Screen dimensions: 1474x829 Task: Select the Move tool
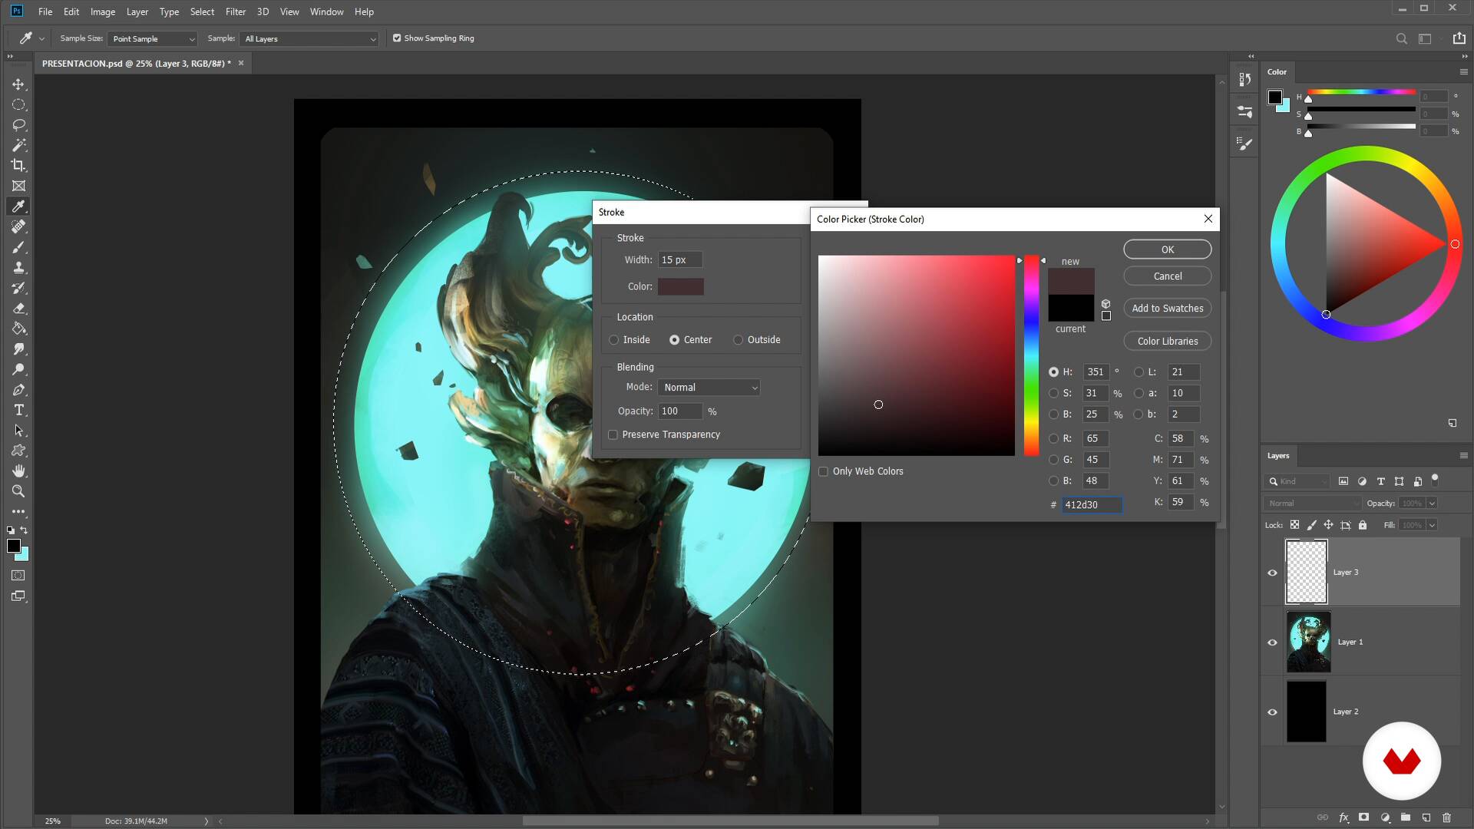[18, 84]
